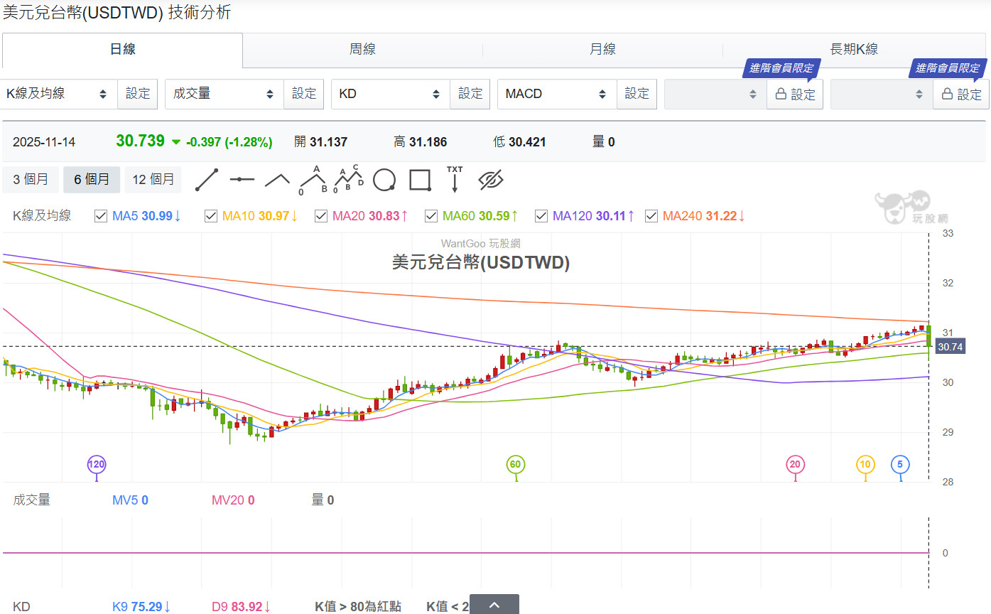Open 設定 settings for K線及均線
991x614 pixels.
point(137,93)
